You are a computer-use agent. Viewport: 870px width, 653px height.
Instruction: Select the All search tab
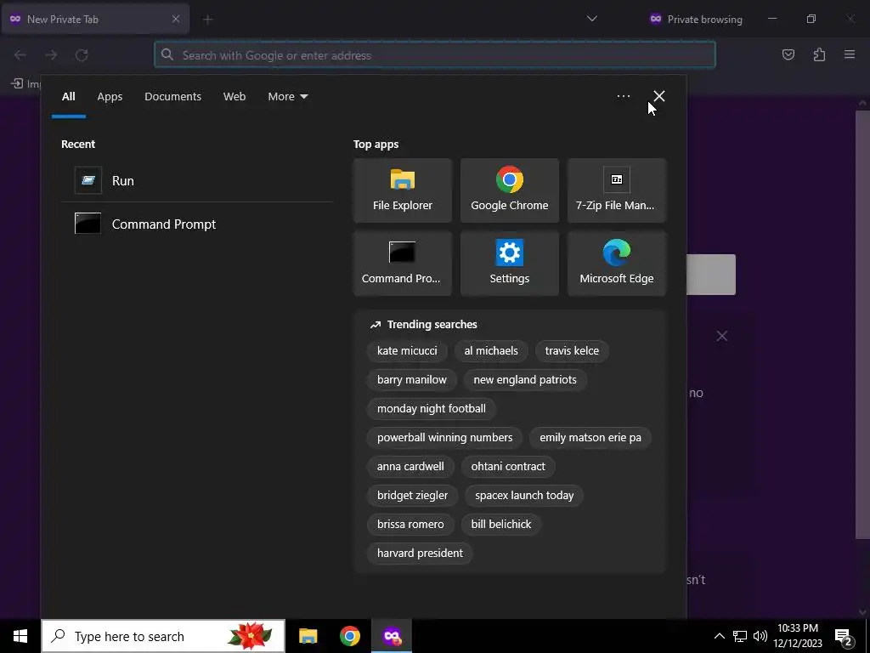click(68, 97)
